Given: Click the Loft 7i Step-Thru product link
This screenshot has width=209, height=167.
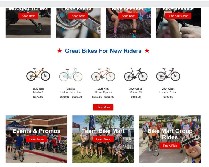Looking at the screenshot, I should click(71, 92).
